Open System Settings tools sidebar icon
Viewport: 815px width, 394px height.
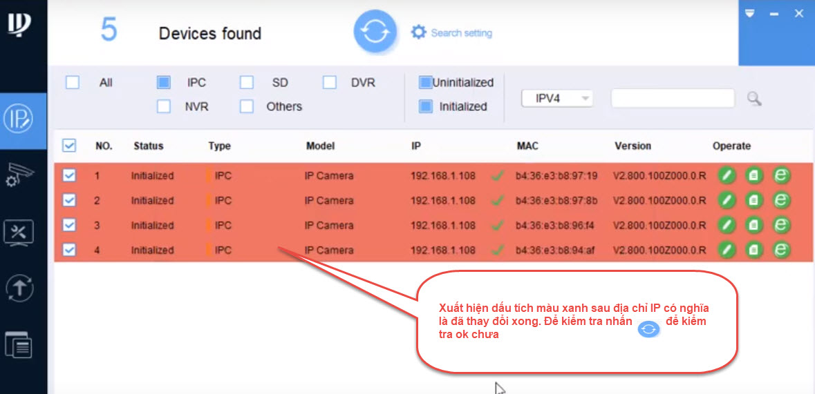[x=19, y=233]
